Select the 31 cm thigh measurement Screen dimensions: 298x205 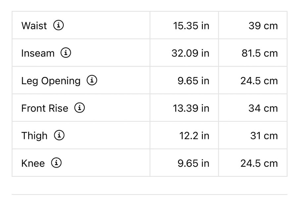point(264,136)
